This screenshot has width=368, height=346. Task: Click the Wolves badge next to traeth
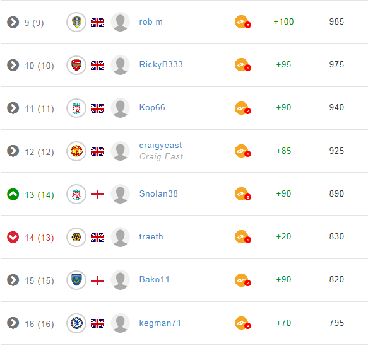coord(76,237)
